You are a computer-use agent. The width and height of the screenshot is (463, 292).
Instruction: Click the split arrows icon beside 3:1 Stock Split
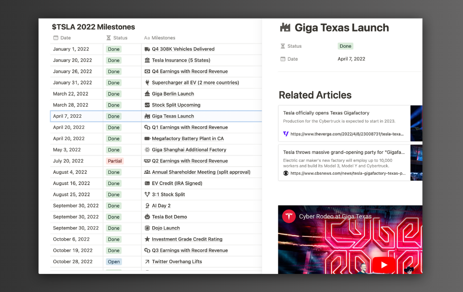(x=147, y=195)
